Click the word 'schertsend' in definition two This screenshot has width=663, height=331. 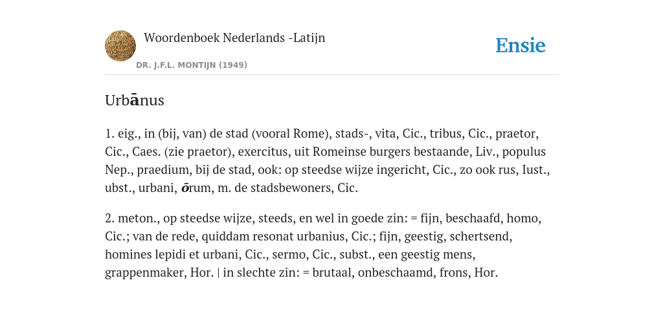click(480, 237)
